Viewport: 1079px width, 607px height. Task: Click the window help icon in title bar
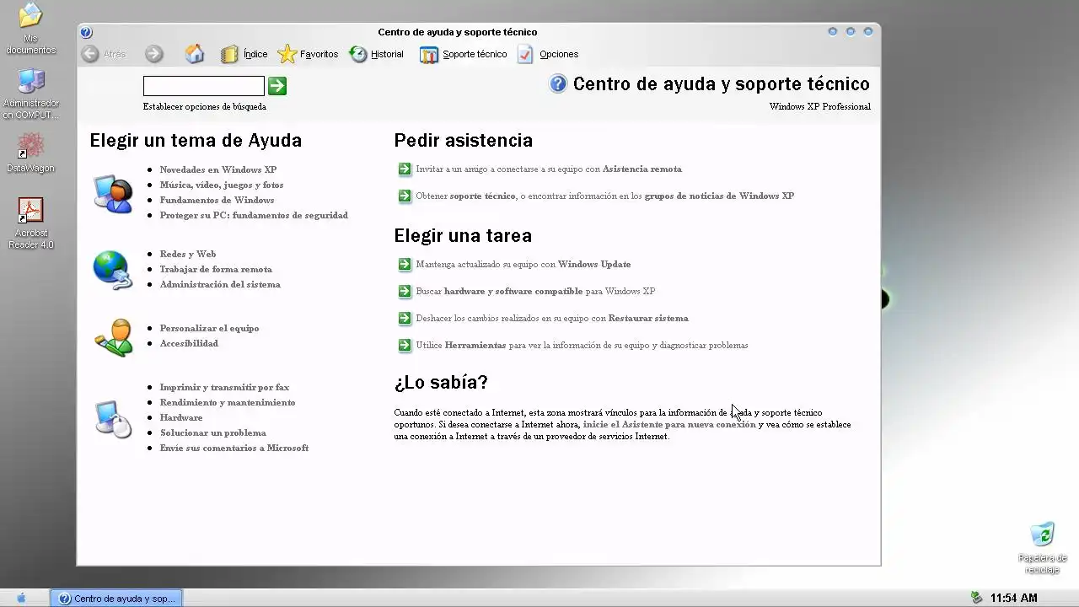86,32
